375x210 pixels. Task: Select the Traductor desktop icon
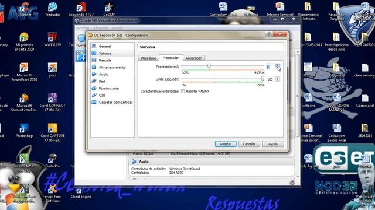coord(53,9)
